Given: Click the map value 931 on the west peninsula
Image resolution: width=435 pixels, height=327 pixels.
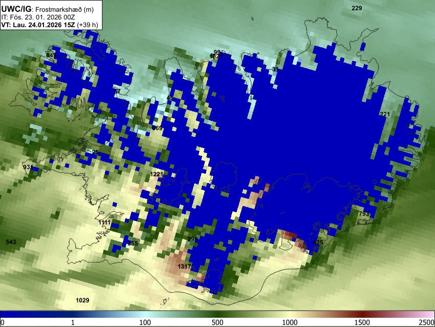Looking at the screenshot, I should coord(28,167).
